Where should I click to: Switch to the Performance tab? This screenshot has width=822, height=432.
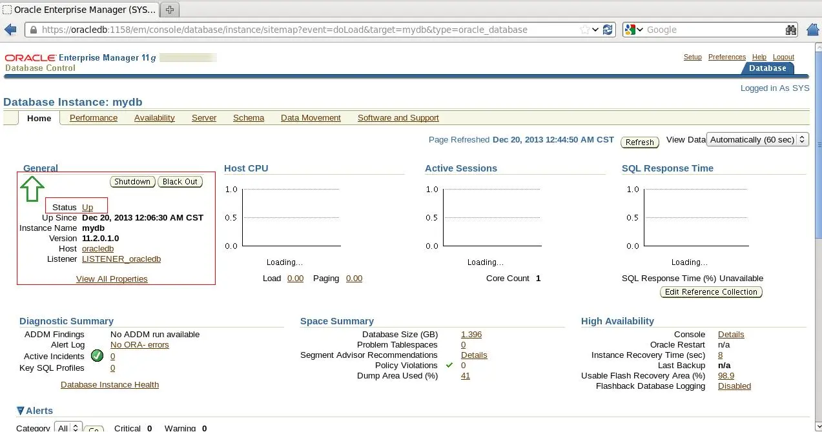tap(94, 118)
